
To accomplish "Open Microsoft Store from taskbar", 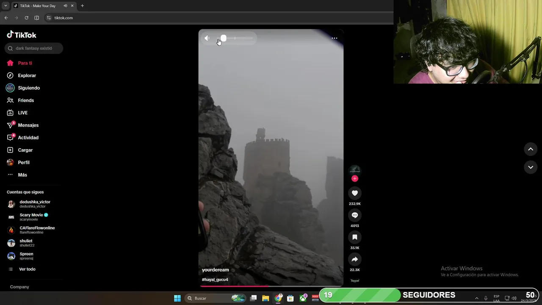I will click(290, 298).
